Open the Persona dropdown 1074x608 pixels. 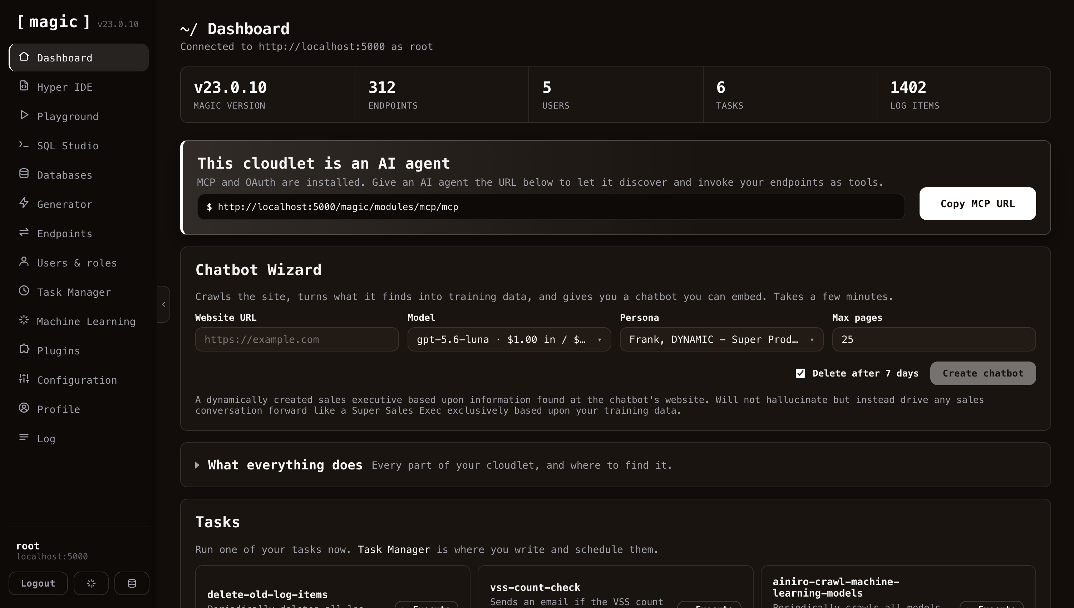point(721,339)
